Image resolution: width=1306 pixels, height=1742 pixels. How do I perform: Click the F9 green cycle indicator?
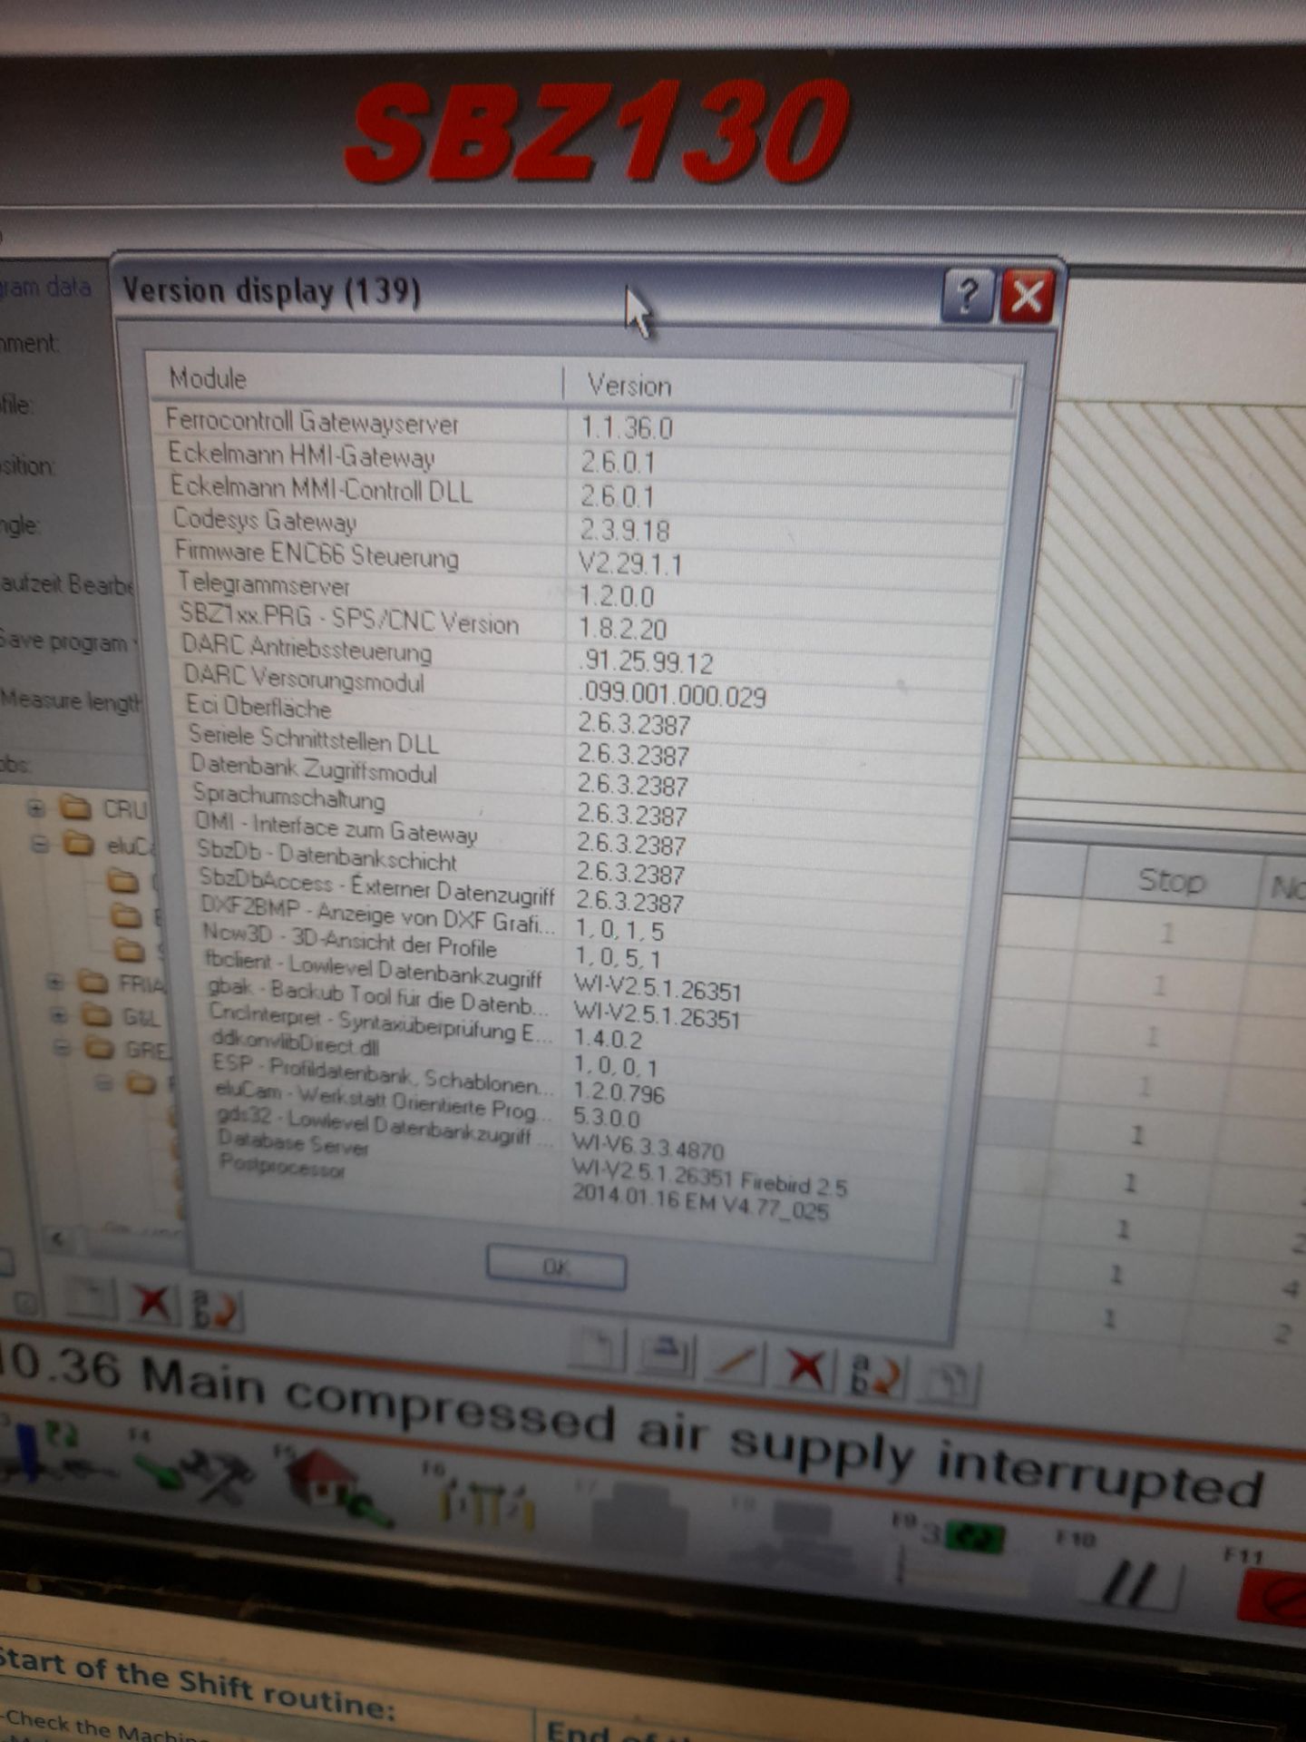pos(973,1537)
